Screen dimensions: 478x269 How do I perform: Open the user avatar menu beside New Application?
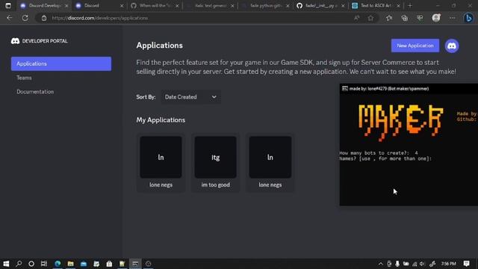pyautogui.click(x=452, y=46)
